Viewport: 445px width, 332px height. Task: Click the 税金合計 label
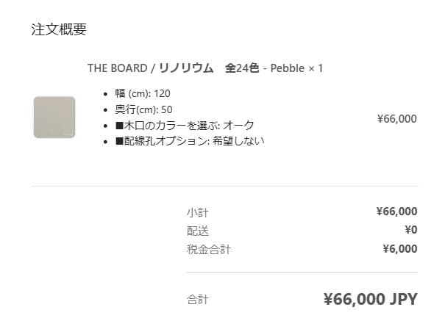point(209,250)
